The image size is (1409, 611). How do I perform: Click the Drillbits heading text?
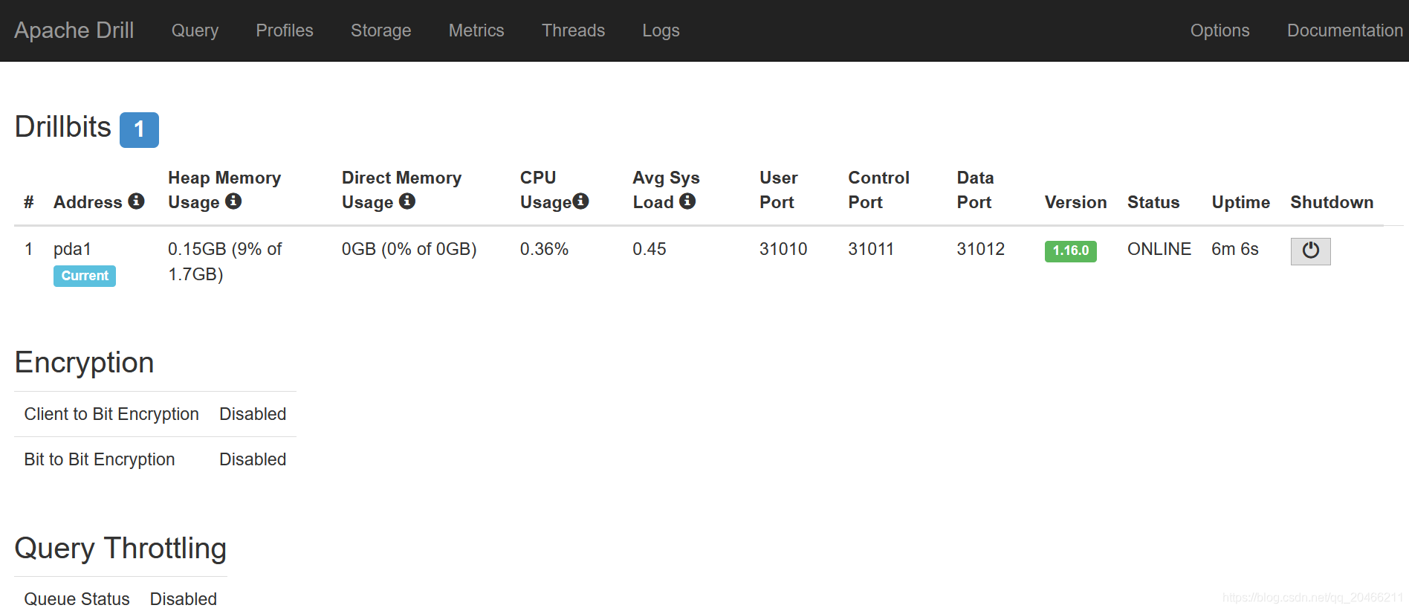tap(63, 127)
